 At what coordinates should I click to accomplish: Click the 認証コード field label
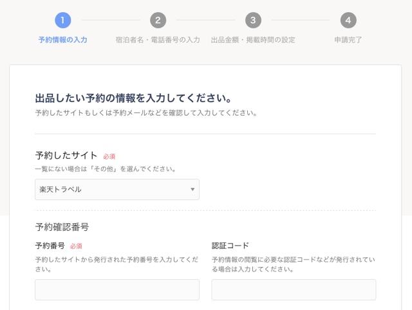(230, 246)
